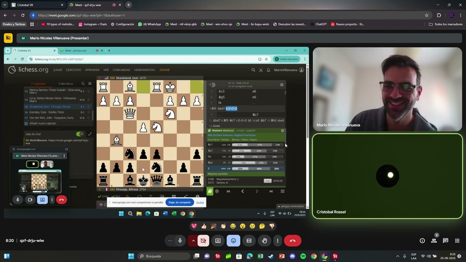The height and width of the screenshot is (262, 466).
Task: Toggle the microphone in Meet control bar
Action: point(180,241)
